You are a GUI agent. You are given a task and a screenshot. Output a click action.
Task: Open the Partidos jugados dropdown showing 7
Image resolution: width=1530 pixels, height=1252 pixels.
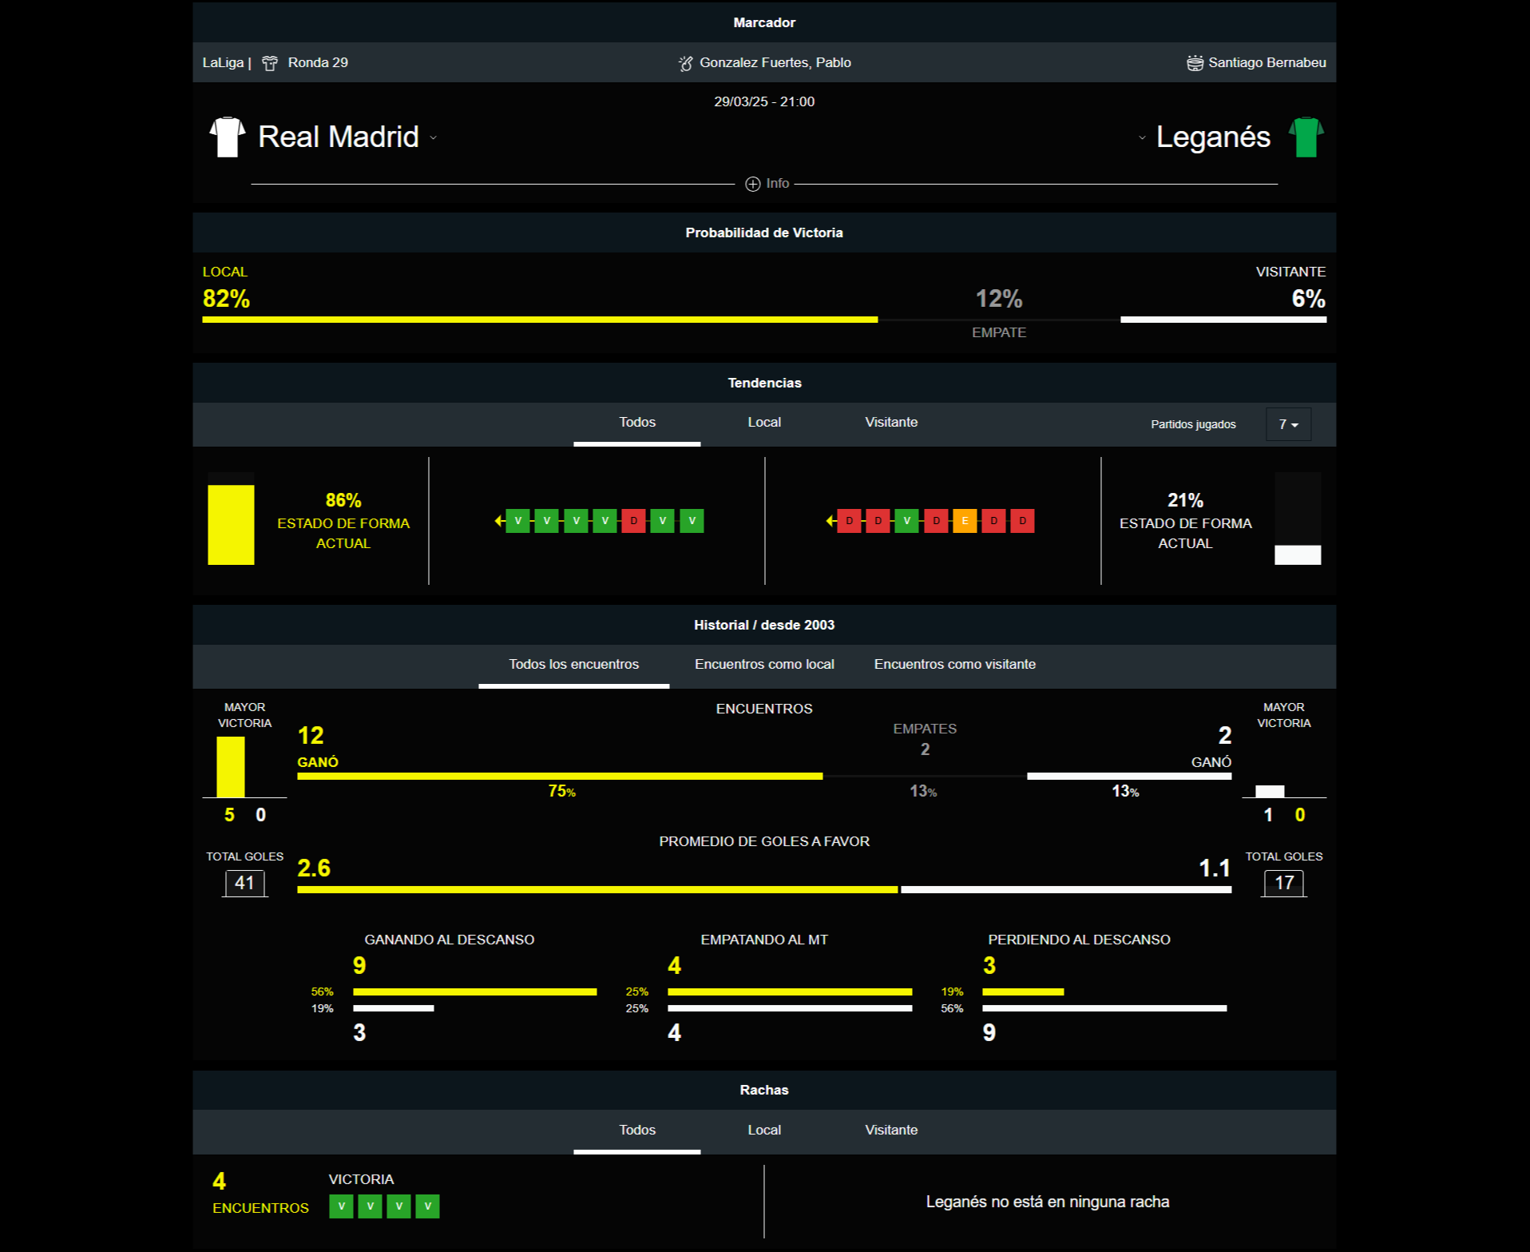click(1287, 424)
